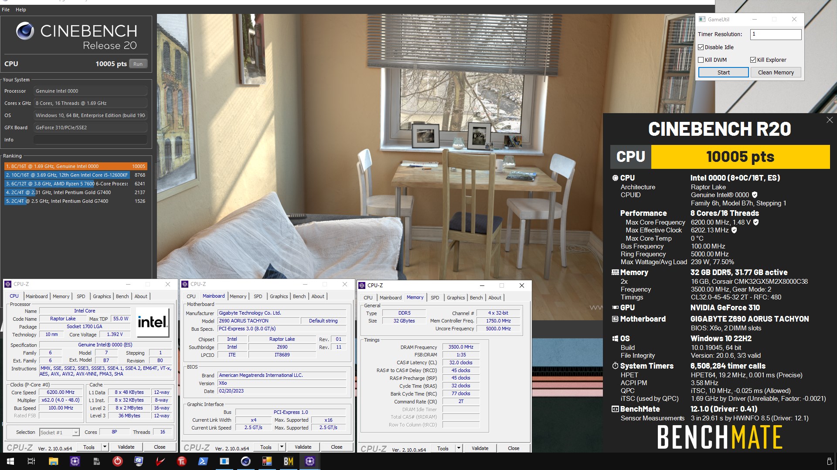Expand Tools arrow in CPU-Z CPU window

105,447
